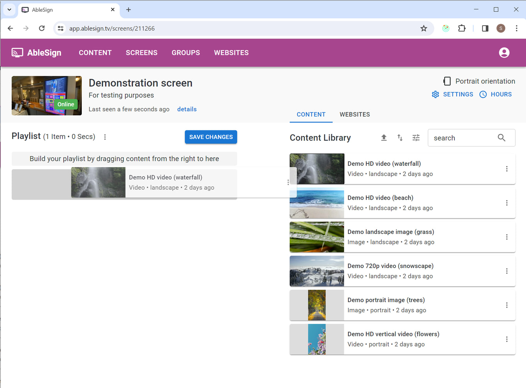Expand options for Demo portrait image (trees)
The image size is (526, 388).
click(507, 305)
